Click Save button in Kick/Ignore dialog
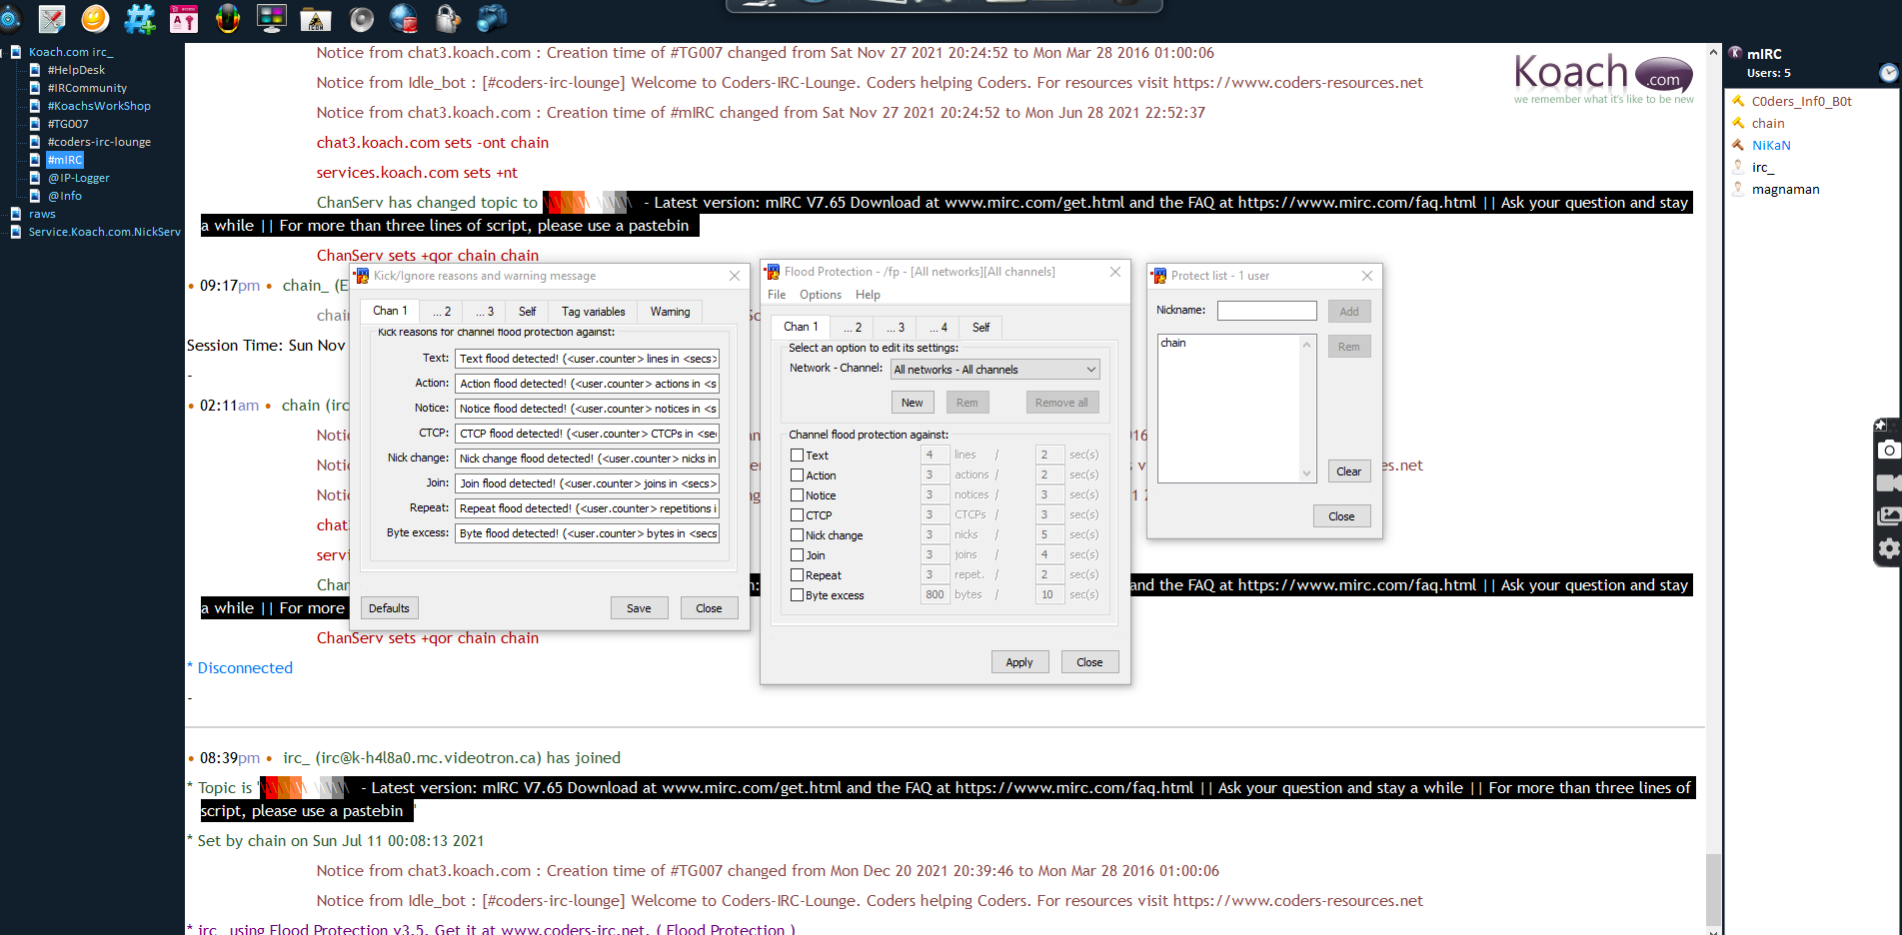Image resolution: width=1902 pixels, height=935 pixels. click(639, 608)
